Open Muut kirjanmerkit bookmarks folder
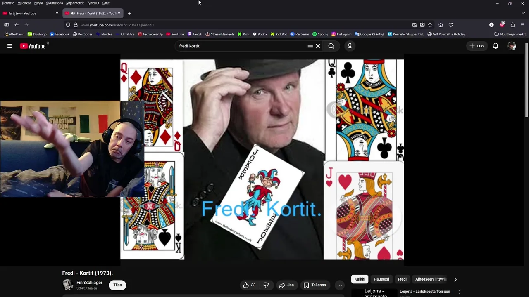This screenshot has width=529, height=297. click(x=510, y=34)
